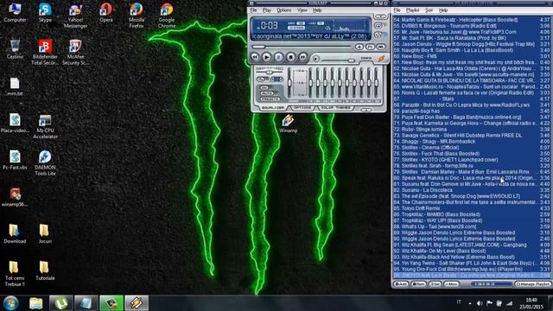Adjust the Winamp volume slider knob
This screenshot has height=311, width=553.
[x=351, y=60]
